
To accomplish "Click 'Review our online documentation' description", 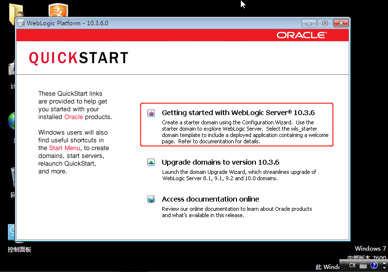I will pos(237,212).
